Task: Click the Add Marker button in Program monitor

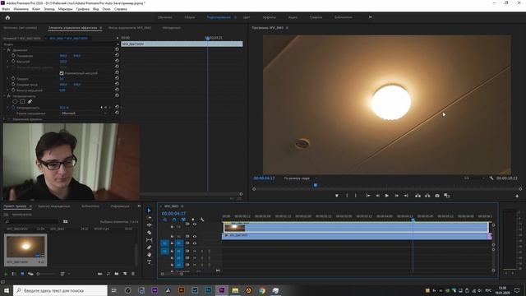Action: click(x=336, y=196)
